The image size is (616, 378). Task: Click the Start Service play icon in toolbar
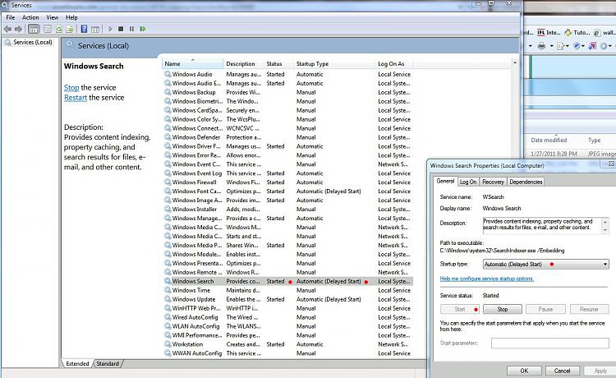(110, 29)
